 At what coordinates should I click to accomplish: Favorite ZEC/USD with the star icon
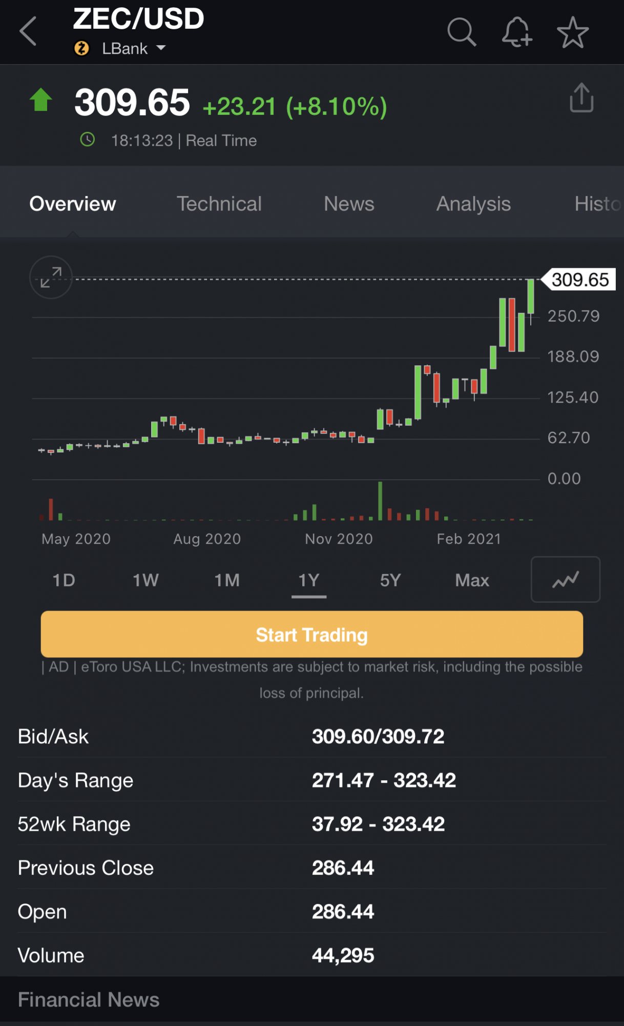pyautogui.click(x=572, y=32)
